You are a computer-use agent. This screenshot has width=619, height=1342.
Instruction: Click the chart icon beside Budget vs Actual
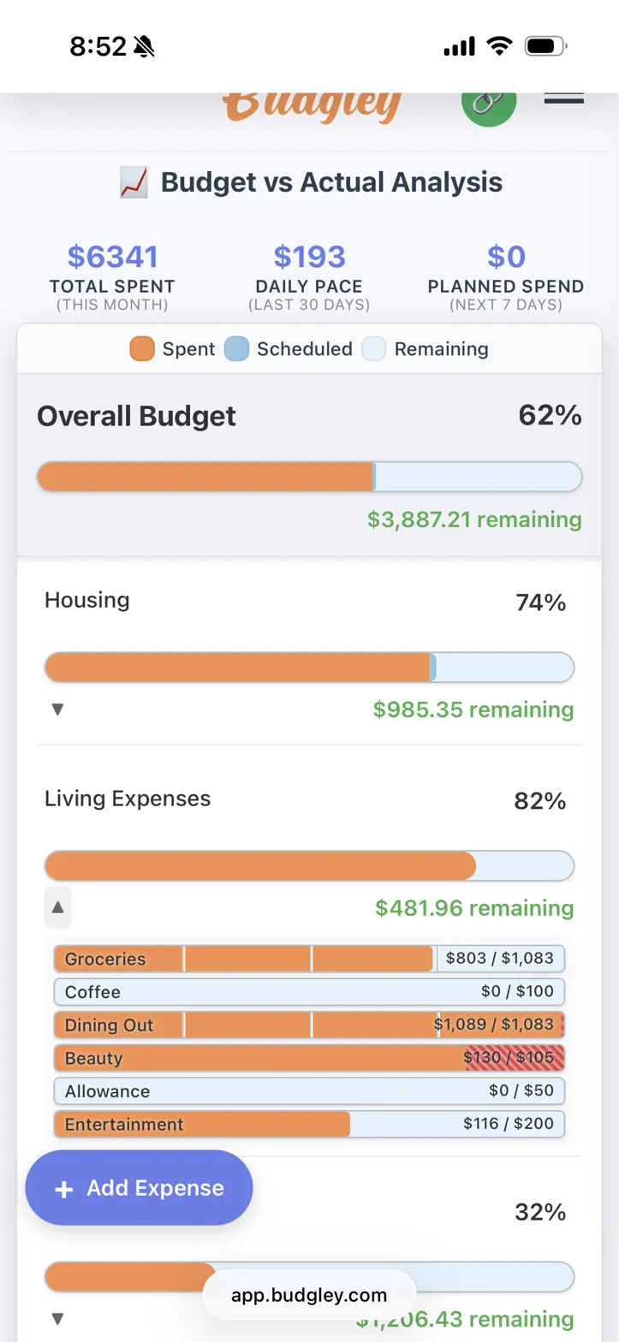[134, 182]
